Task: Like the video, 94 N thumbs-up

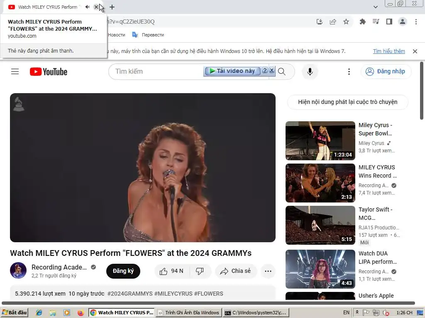Action: [172, 271]
